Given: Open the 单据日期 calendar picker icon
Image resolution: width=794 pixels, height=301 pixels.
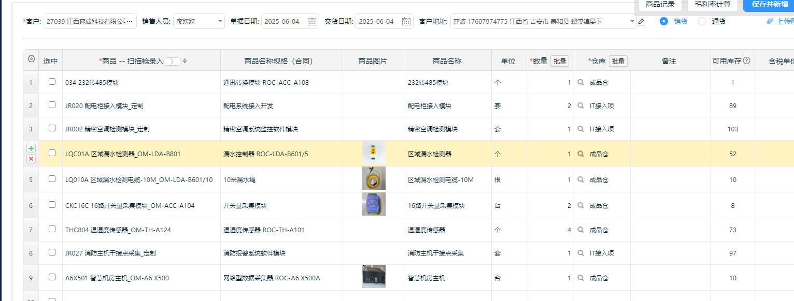Looking at the screenshot, I should click(312, 21).
